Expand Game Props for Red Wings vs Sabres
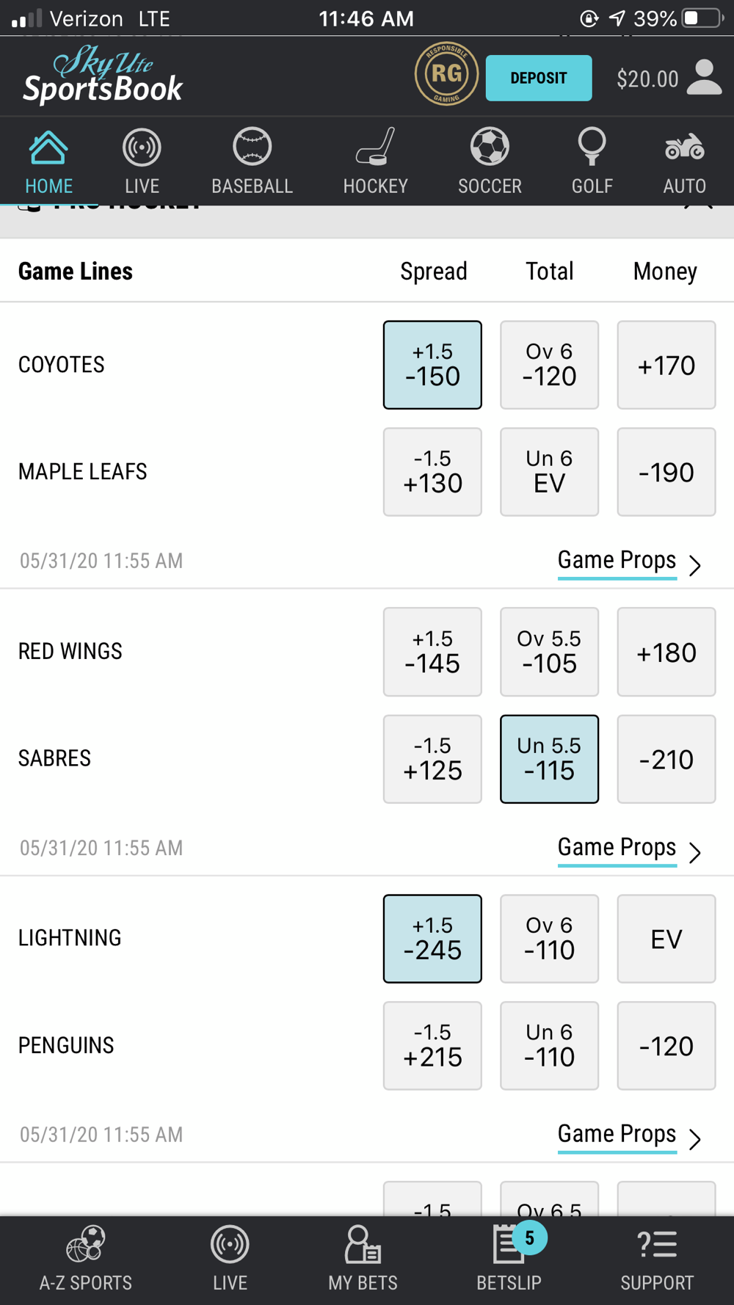The image size is (734, 1305). pos(628,848)
